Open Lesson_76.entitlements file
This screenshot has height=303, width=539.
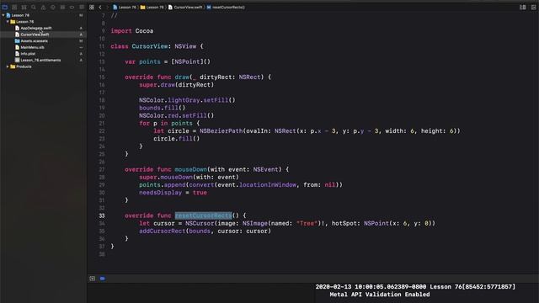point(40,60)
